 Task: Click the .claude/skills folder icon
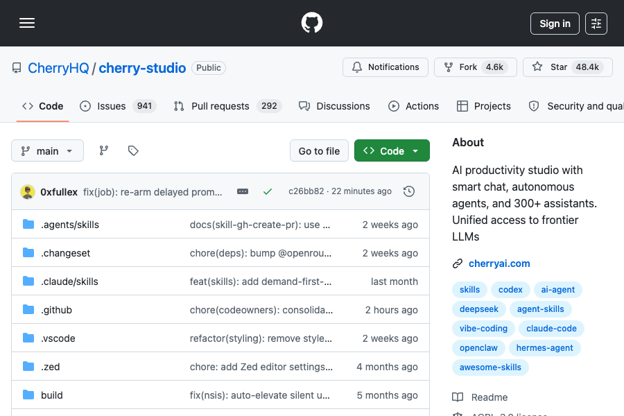pyautogui.click(x=28, y=281)
